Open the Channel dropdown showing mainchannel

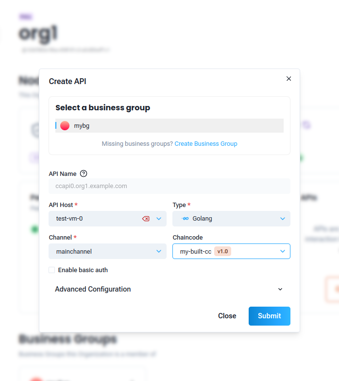[x=108, y=251]
